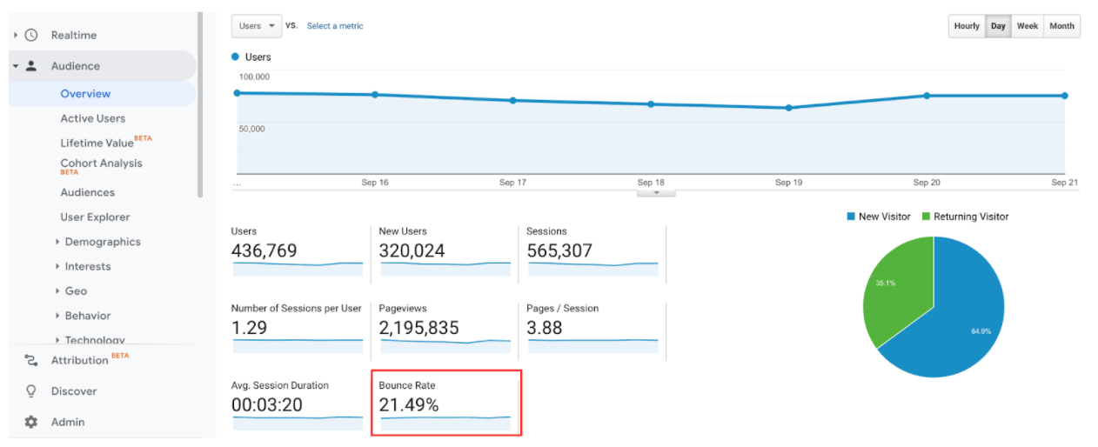Open the Active Users report
Viewport: 1098px width, 447px height.
[92, 118]
